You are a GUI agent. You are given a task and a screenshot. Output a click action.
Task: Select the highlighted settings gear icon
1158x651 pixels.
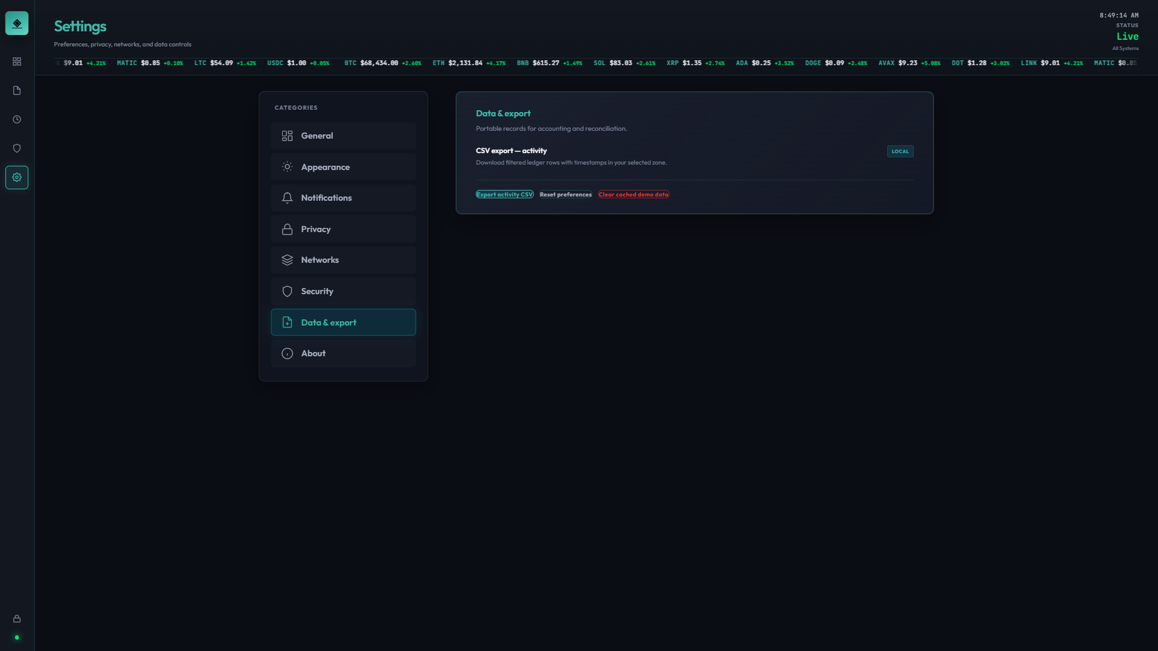(17, 177)
